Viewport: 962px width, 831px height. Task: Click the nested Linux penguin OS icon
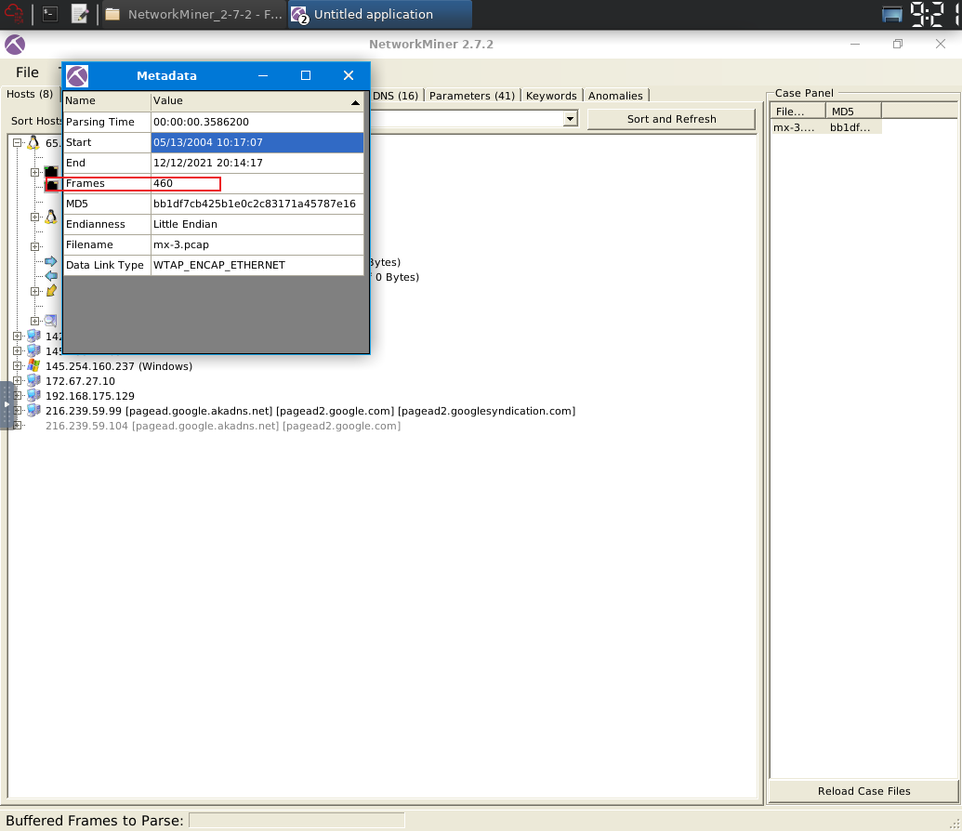(51, 217)
